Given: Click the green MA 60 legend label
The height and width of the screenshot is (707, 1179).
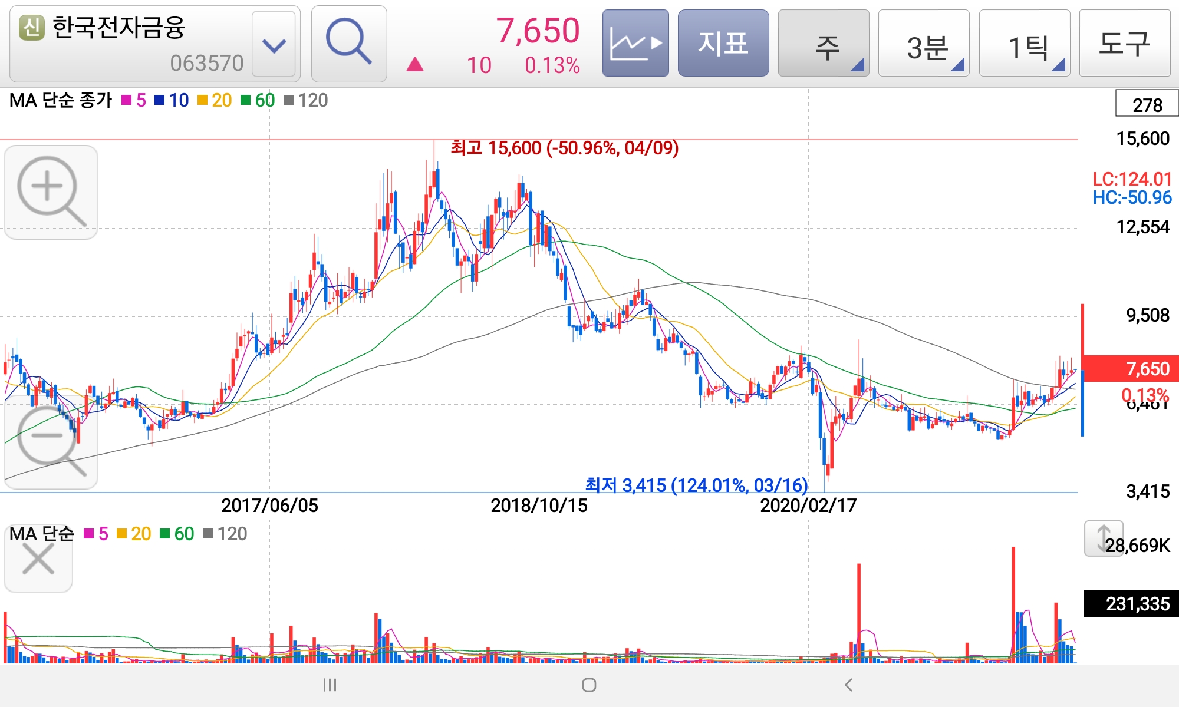Looking at the screenshot, I should [x=265, y=100].
